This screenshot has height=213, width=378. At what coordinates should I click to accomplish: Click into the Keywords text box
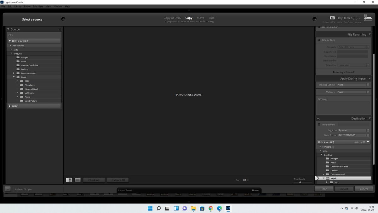pos(343,107)
